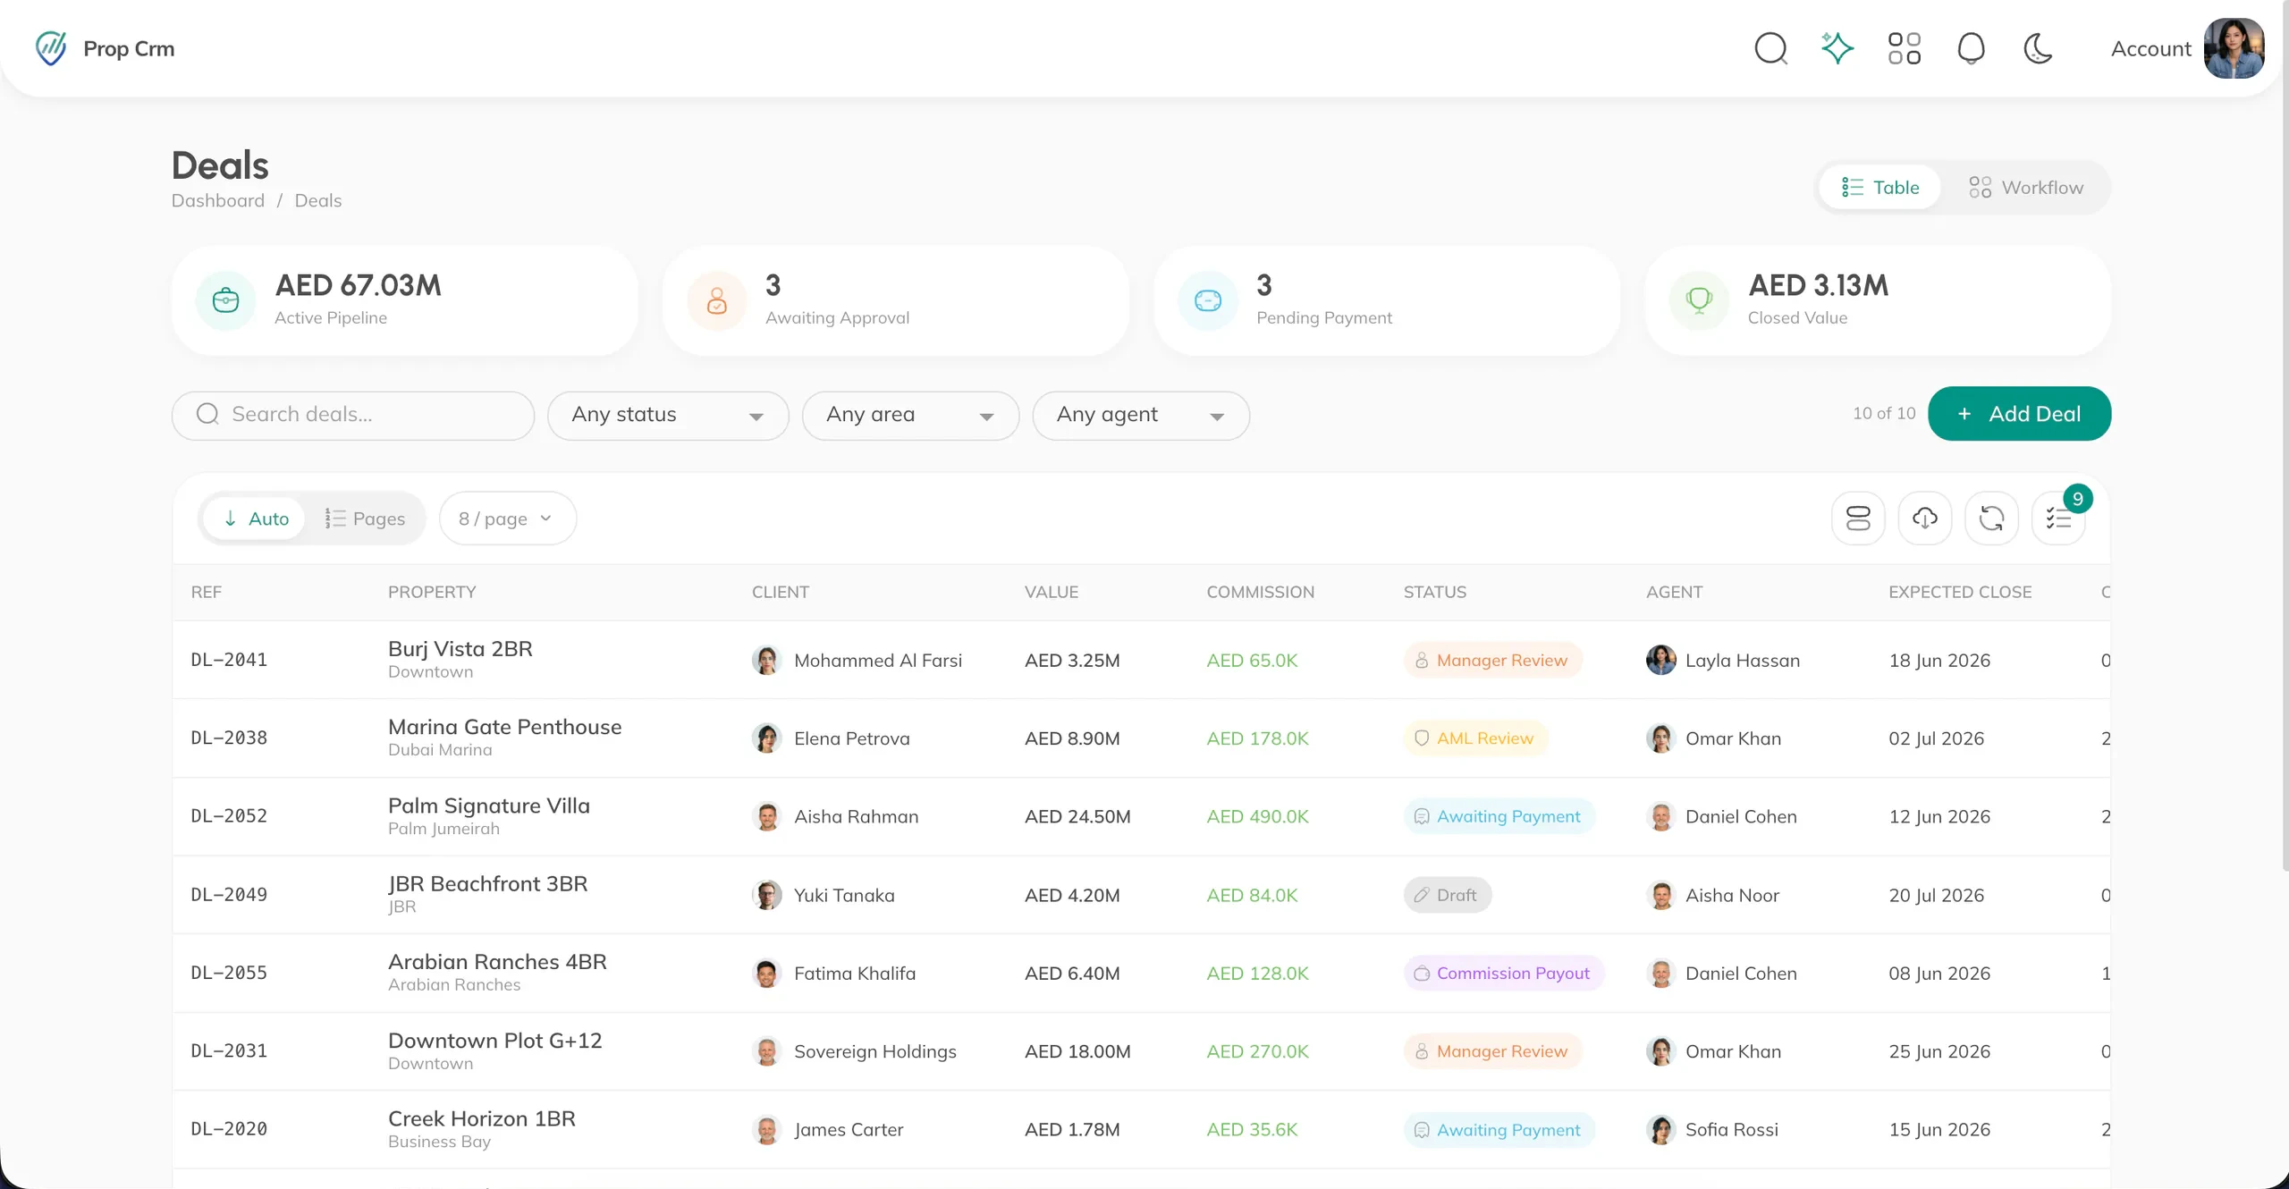Open deal DL-2038 reference

point(229,738)
